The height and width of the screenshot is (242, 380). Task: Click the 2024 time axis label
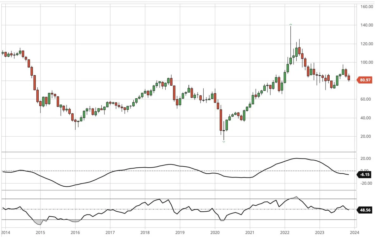tap(354, 233)
